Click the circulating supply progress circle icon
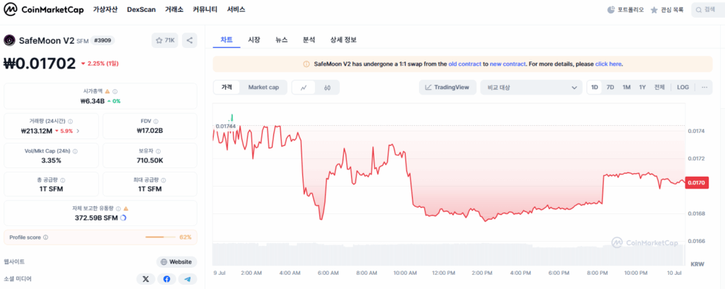 [123, 218]
